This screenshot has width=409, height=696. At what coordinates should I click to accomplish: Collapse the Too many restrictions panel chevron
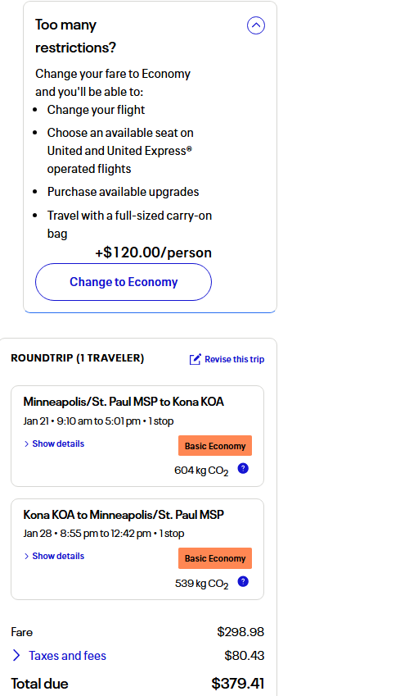256,25
